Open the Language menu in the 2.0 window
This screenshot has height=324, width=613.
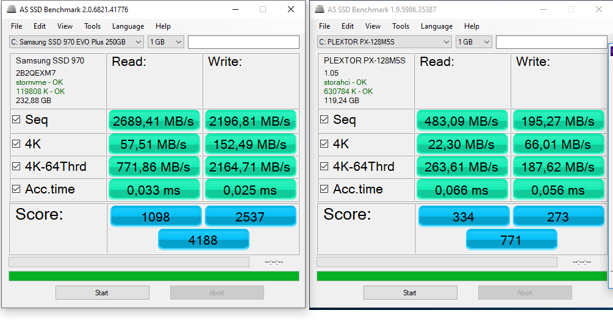pyautogui.click(x=128, y=26)
